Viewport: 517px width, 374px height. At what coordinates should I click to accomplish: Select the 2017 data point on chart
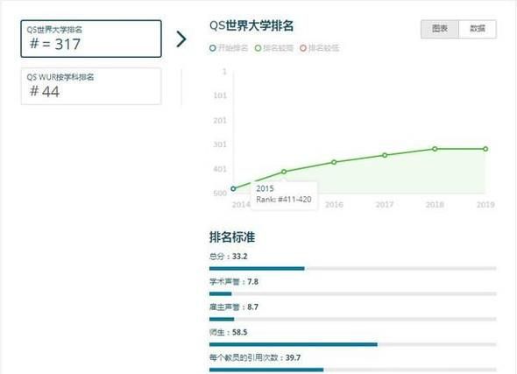(x=385, y=155)
